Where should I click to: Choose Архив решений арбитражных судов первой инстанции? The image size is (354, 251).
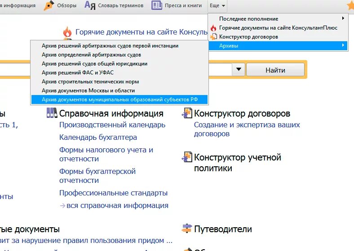[119, 46]
